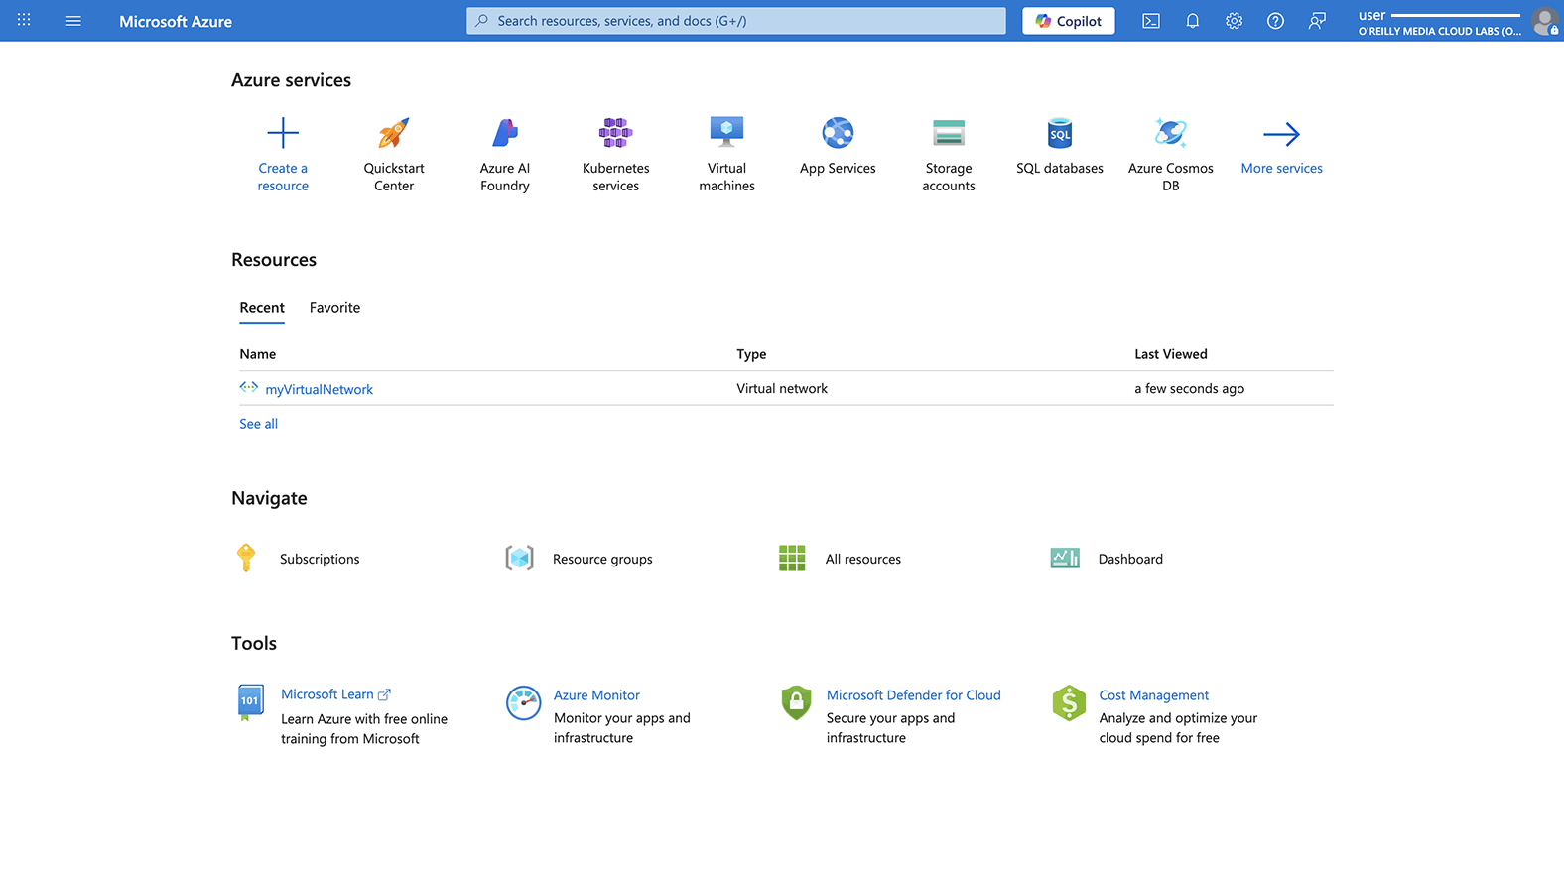This screenshot has height=880, width=1564.
Task: Open portal settings gear
Action: pyautogui.click(x=1234, y=21)
